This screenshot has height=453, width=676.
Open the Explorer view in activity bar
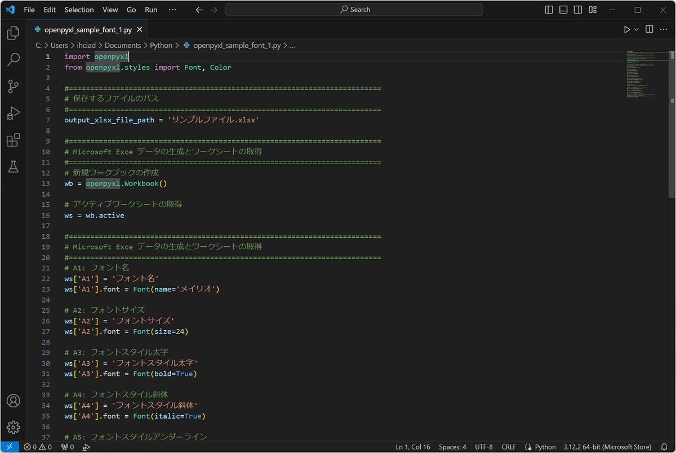[13, 33]
